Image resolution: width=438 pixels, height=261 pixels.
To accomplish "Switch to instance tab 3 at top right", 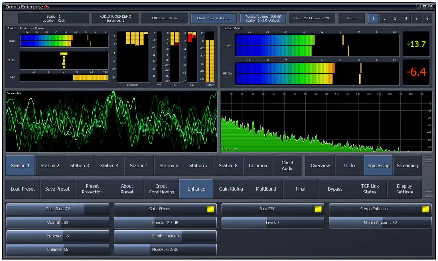I will click(x=395, y=19).
